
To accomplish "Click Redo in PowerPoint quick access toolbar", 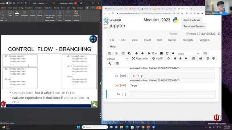I will 22,3.
